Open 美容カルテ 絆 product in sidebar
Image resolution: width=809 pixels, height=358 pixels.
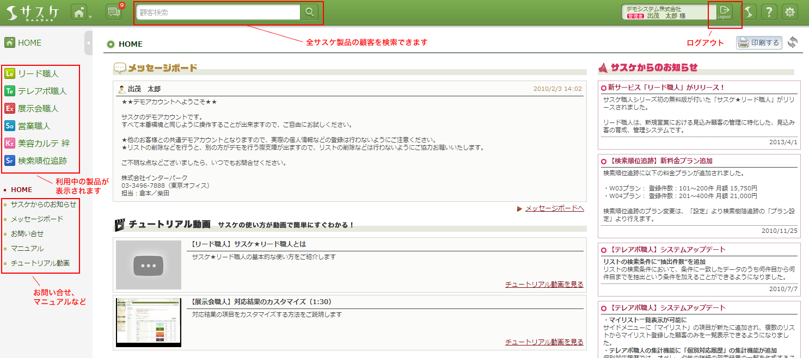44,143
